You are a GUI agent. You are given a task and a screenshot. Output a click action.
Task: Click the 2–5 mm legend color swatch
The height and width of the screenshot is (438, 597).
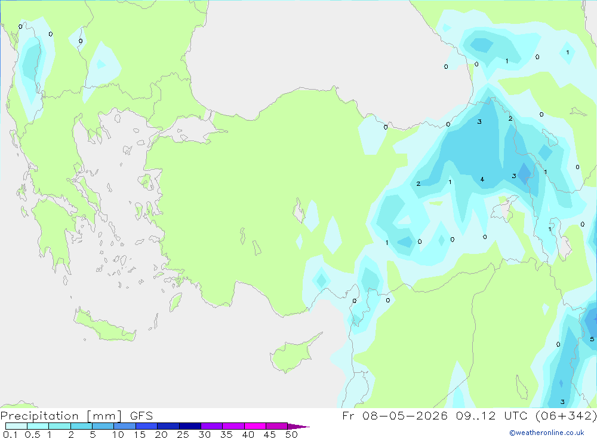81,426
